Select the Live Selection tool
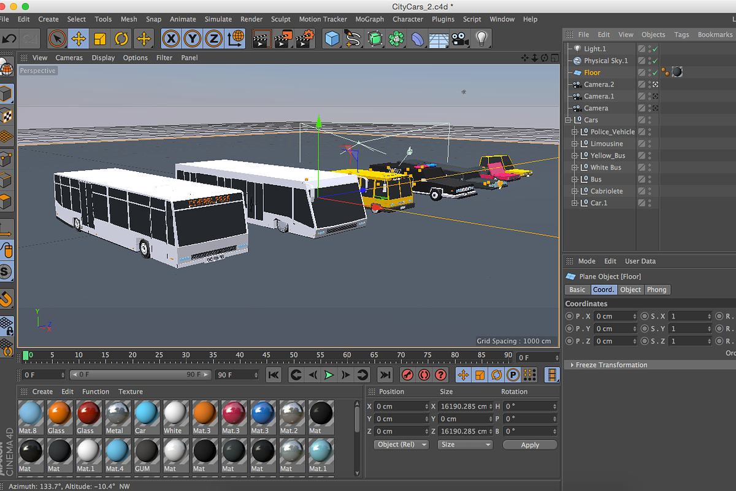Image resolution: width=736 pixels, height=491 pixels. tap(57, 39)
